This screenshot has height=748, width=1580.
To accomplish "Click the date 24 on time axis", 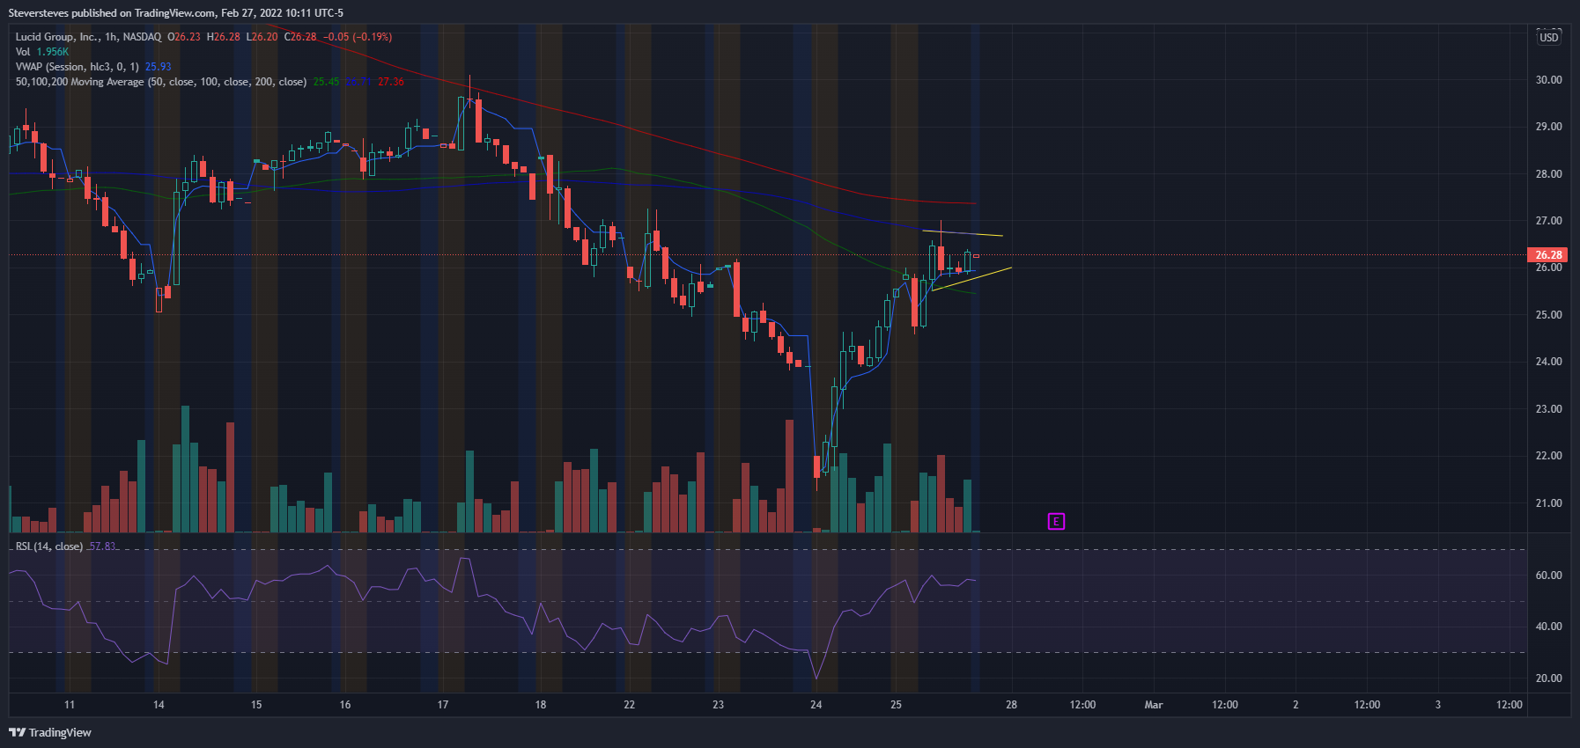I will coord(816,705).
